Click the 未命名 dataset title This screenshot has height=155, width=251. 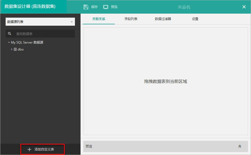pyautogui.click(x=184, y=7)
